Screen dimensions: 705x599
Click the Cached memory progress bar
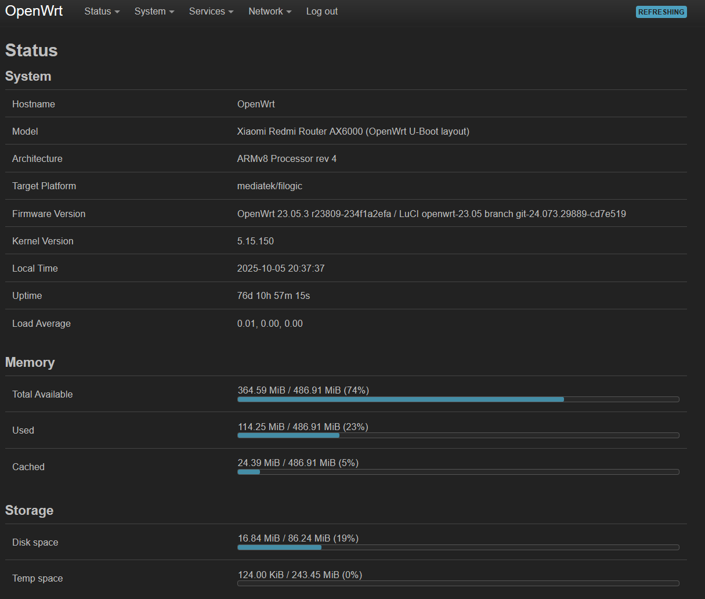point(458,472)
